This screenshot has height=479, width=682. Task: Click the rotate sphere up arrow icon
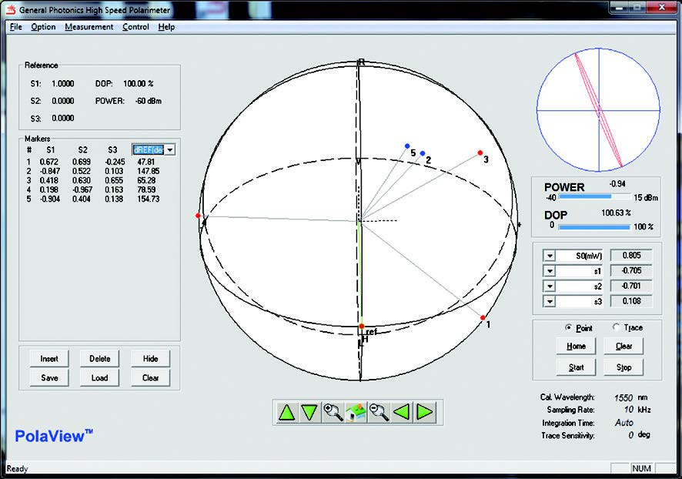click(287, 412)
